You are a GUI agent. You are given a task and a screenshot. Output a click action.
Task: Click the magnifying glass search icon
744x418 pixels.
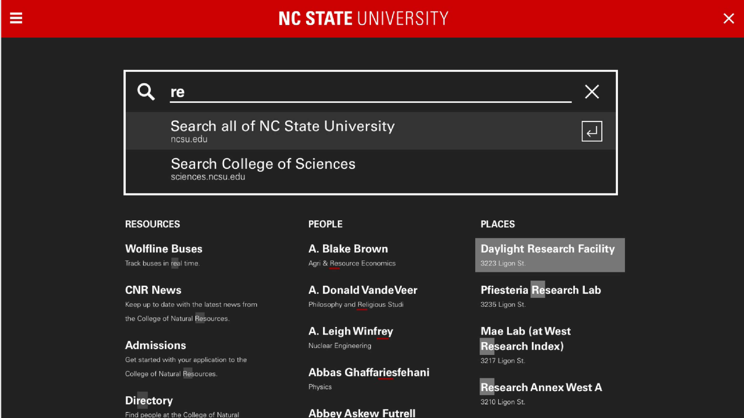(x=146, y=92)
